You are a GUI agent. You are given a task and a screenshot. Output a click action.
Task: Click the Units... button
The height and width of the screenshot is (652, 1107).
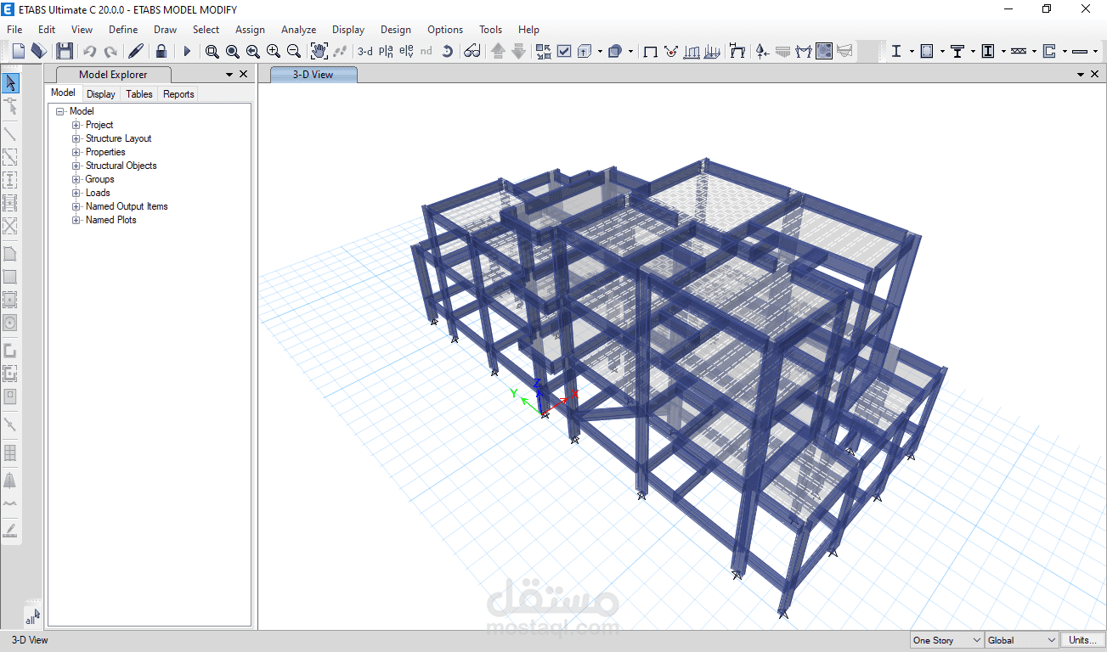click(1082, 640)
